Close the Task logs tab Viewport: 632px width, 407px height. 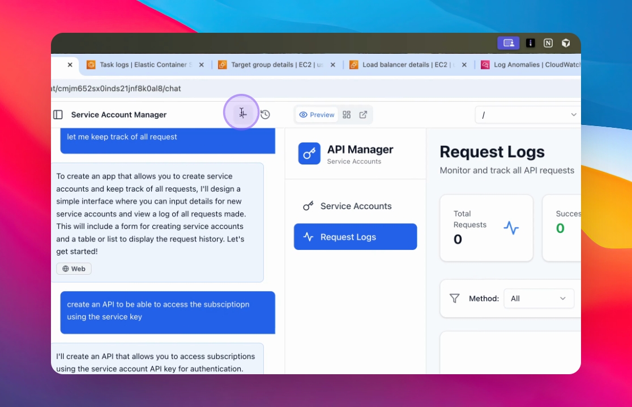(202, 65)
